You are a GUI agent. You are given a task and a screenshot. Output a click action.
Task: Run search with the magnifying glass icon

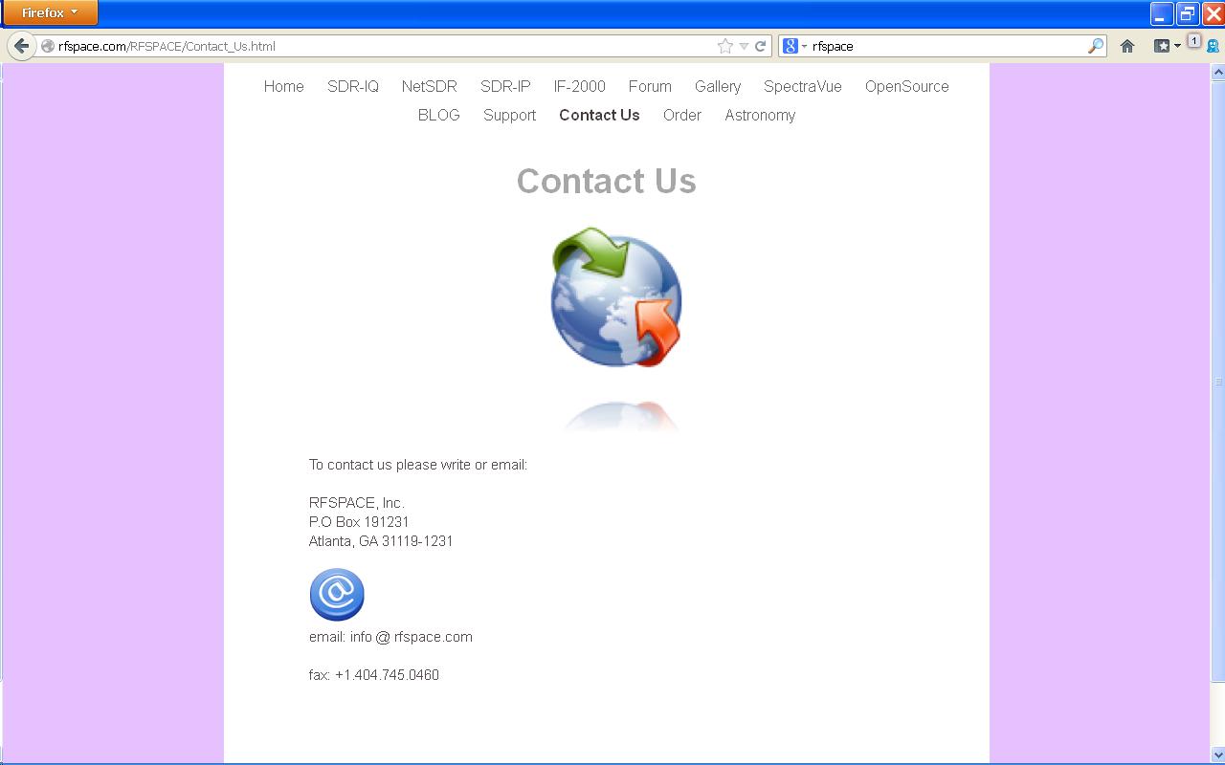1096,46
